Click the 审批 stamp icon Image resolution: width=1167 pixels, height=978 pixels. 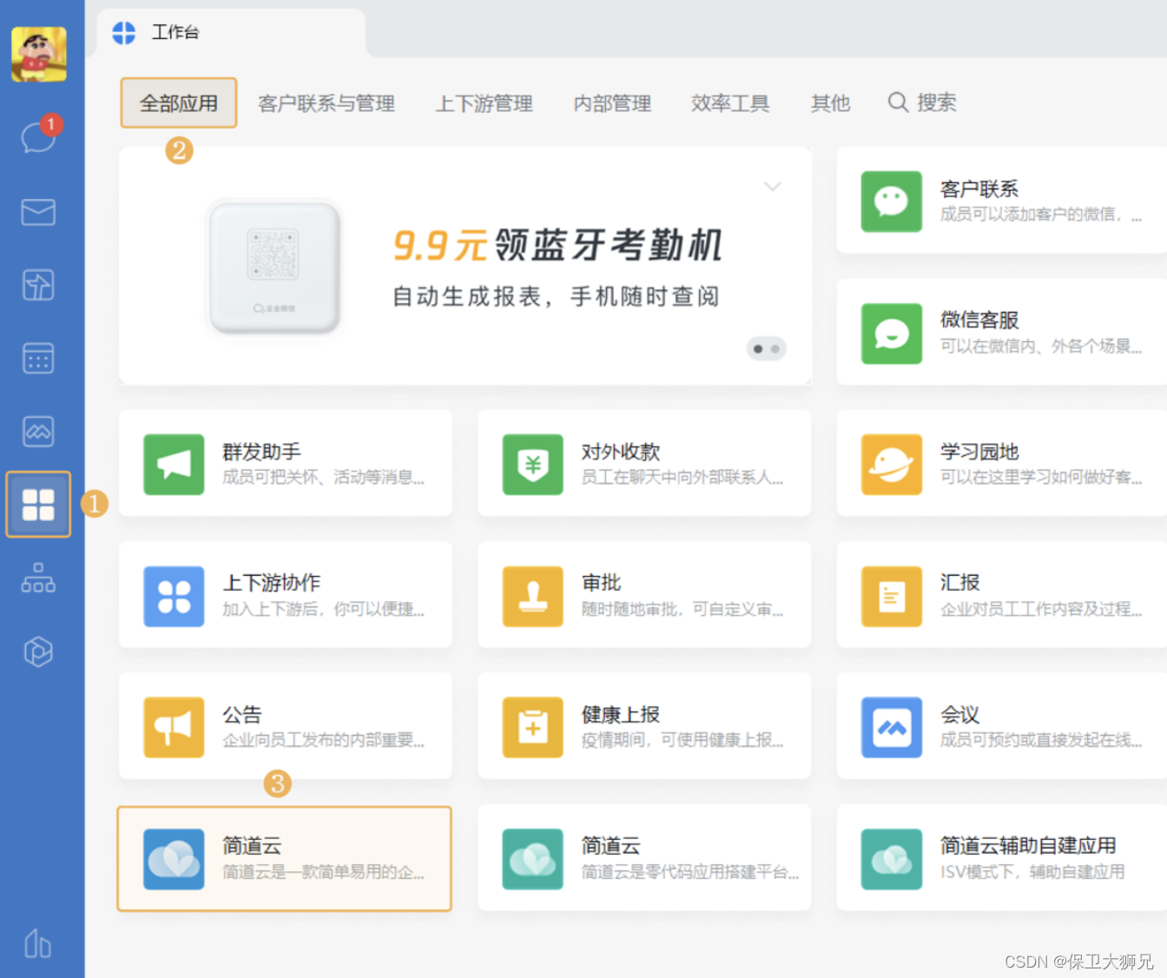(533, 597)
